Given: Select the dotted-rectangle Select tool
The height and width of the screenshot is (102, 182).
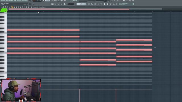Looking at the screenshot, I should 24,7.
